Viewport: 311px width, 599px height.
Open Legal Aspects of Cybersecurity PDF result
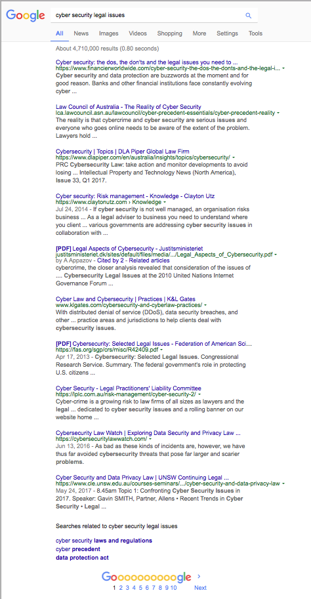click(x=129, y=248)
